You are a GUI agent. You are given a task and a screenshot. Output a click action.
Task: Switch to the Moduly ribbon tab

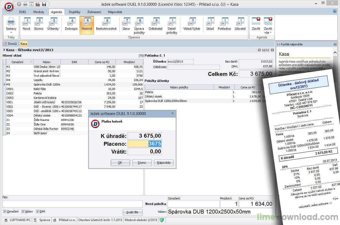click(x=39, y=12)
